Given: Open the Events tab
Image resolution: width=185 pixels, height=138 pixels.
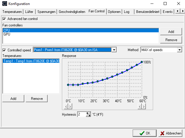Looking at the screenshot, I should click(x=168, y=12).
